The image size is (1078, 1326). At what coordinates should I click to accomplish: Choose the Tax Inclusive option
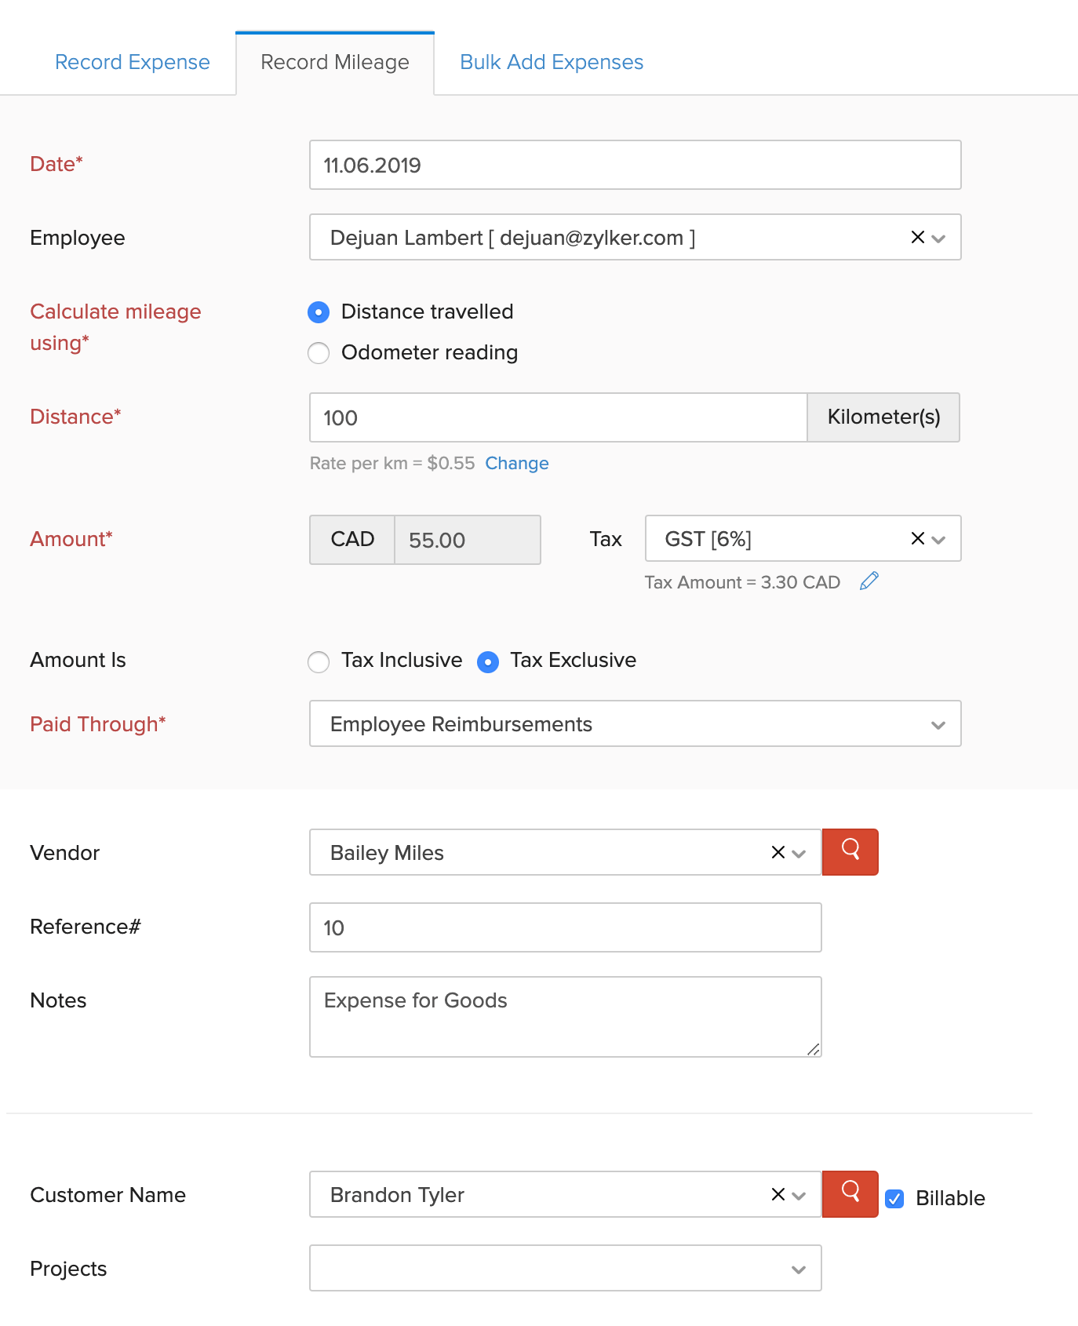point(319,662)
